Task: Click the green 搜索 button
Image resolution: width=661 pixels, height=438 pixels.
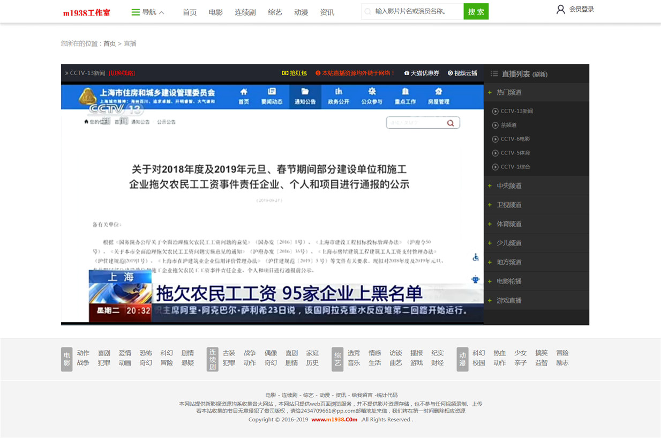Action: [x=476, y=11]
